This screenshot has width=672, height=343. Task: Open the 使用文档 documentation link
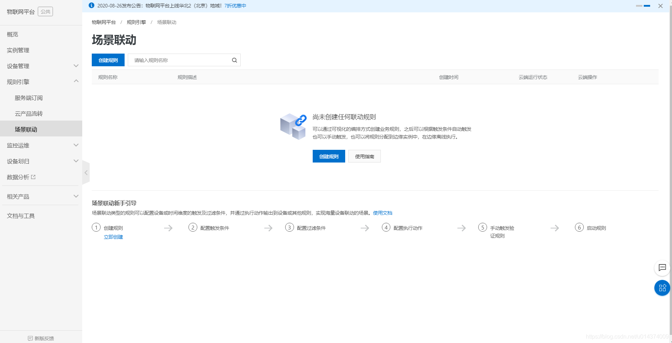point(382,213)
